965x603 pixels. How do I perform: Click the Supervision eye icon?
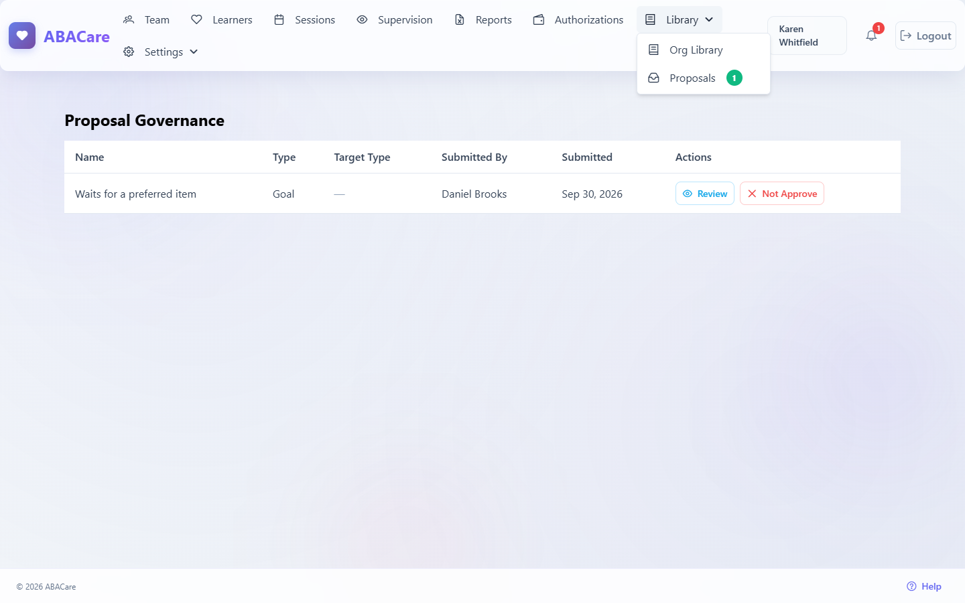coord(362,19)
